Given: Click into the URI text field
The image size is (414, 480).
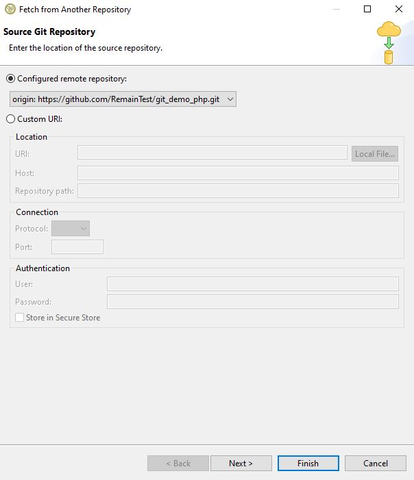Looking at the screenshot, I should point(212,153).
